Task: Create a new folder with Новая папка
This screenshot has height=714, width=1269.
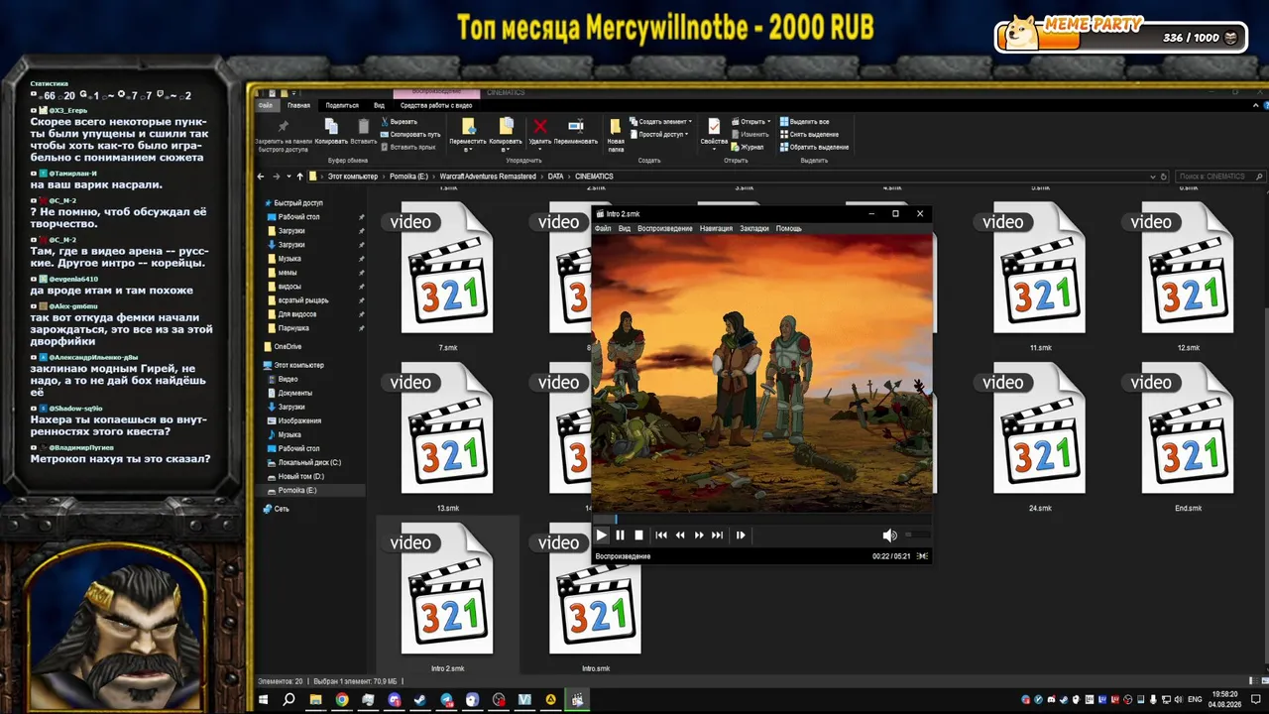Action: coord(616,134)
